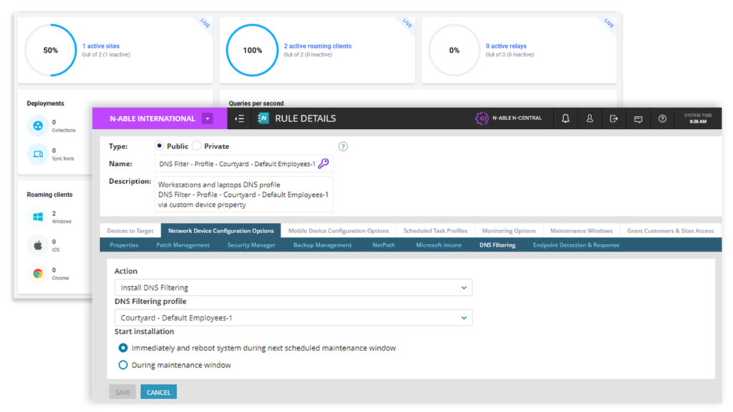733x412 pixels.
Task: Select the Backup Management sub-tab
Action: tap(322, 245)
